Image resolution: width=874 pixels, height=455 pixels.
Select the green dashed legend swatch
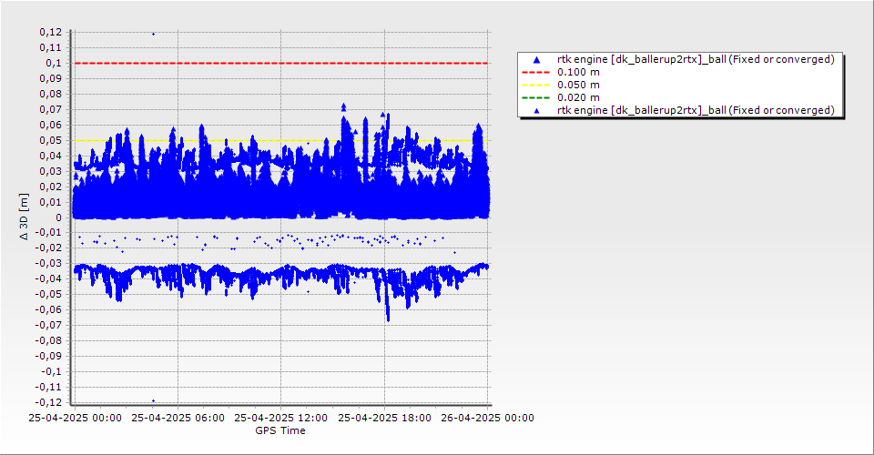pyautogui.click(x=535, y=98)
